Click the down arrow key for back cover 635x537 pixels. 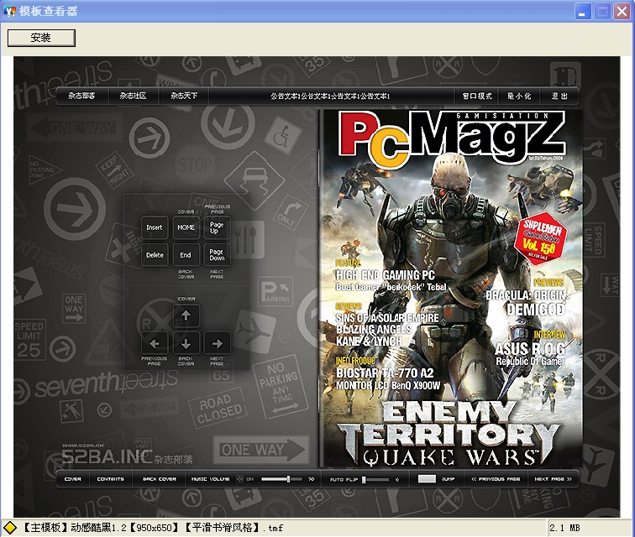click(x=186, y=343)
